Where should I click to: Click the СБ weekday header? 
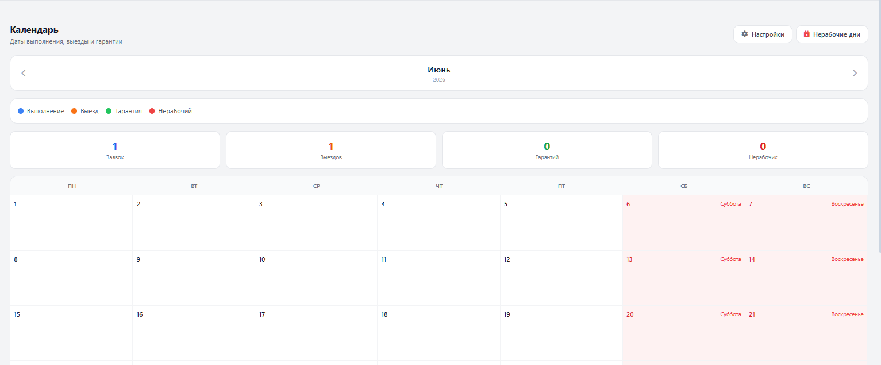[x=684, y=186]
